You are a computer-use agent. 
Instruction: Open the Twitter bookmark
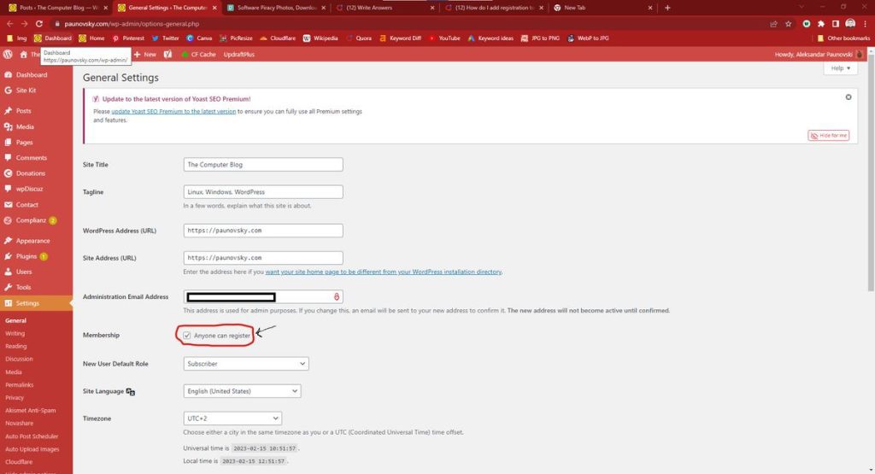(x=165, y=38)
